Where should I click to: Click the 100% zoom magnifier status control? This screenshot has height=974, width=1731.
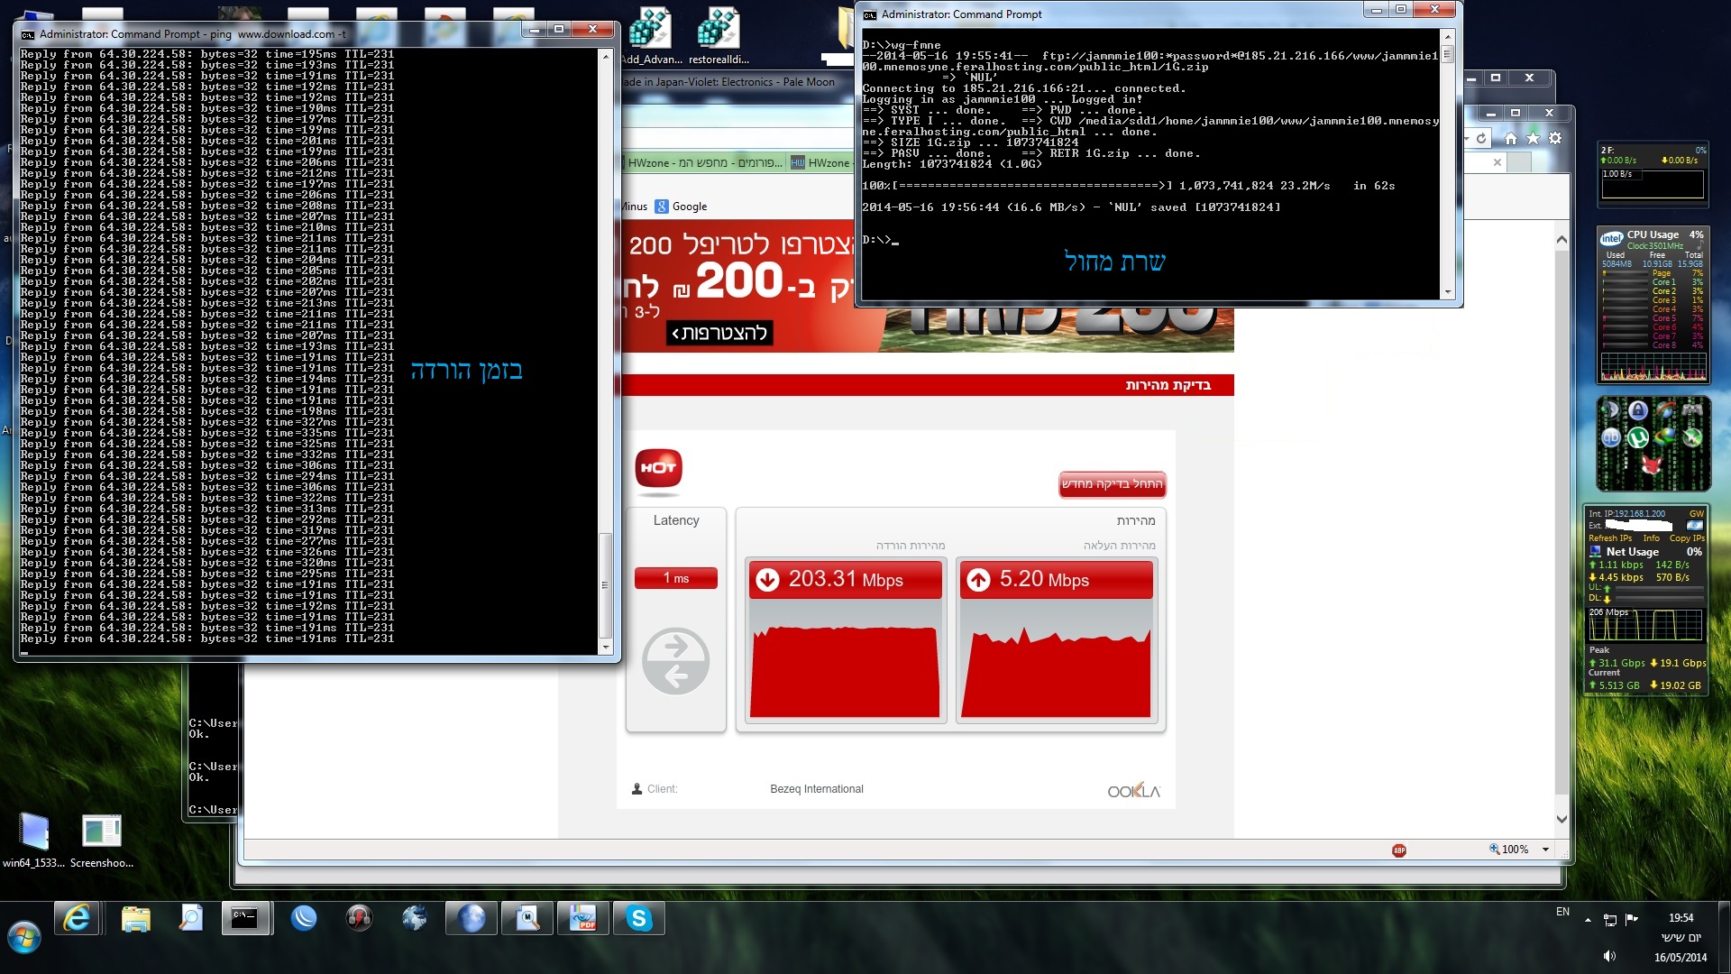coord(1509,850)
